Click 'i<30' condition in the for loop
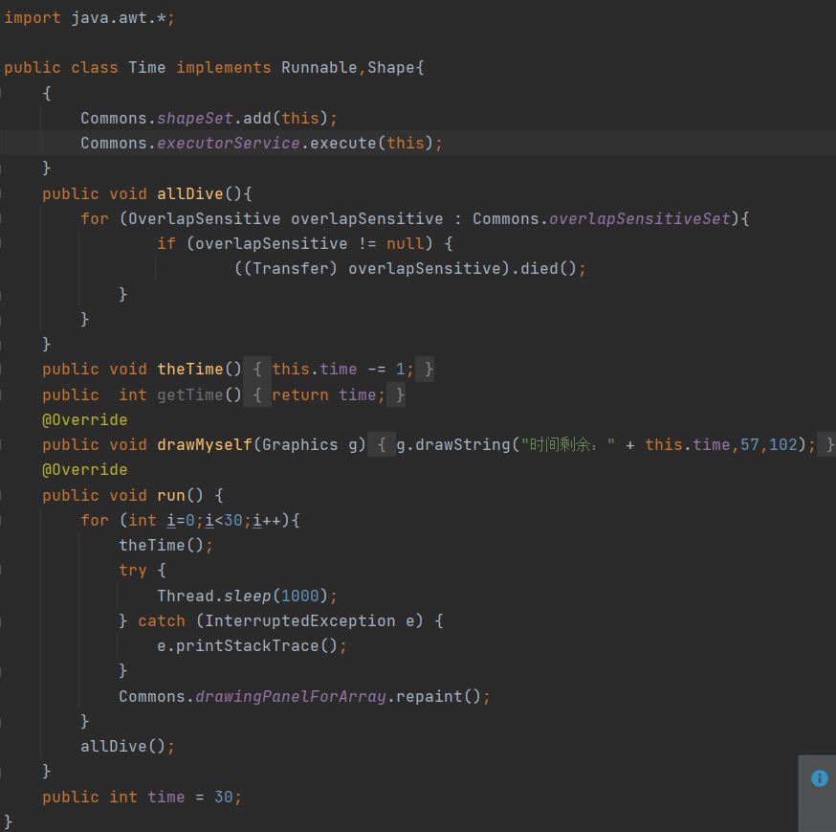 tap(224, 521)
